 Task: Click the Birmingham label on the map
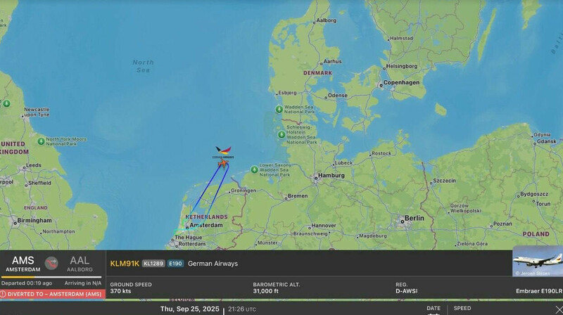pos(34,220)
